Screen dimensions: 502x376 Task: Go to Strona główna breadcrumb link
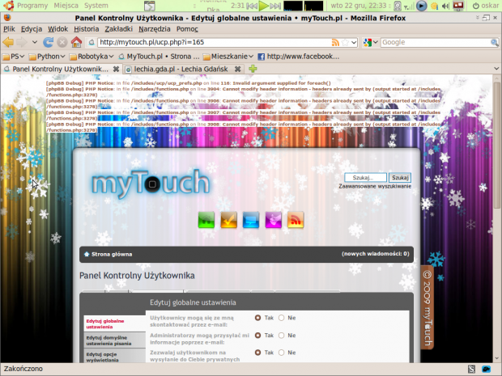[112, 254]
